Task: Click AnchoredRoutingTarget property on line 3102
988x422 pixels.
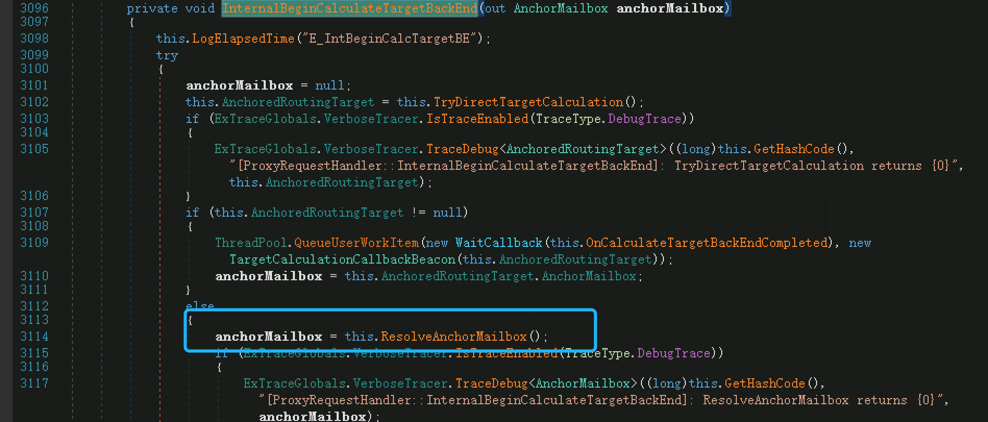Action: coord(298,102)
